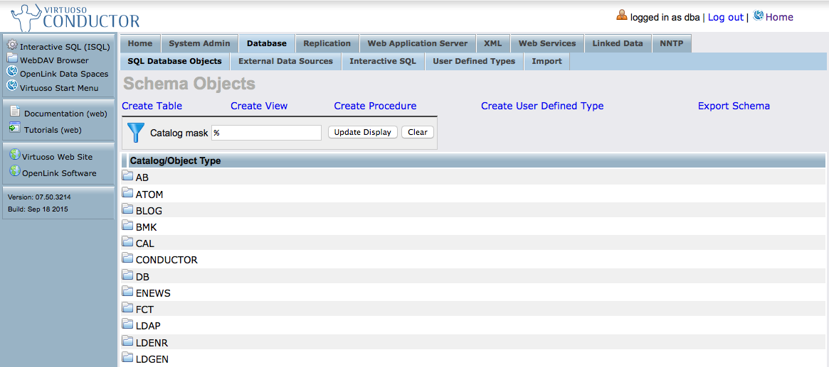Select the SQL Database Objects subtab
Screen dimensions: 829x367
175,61
